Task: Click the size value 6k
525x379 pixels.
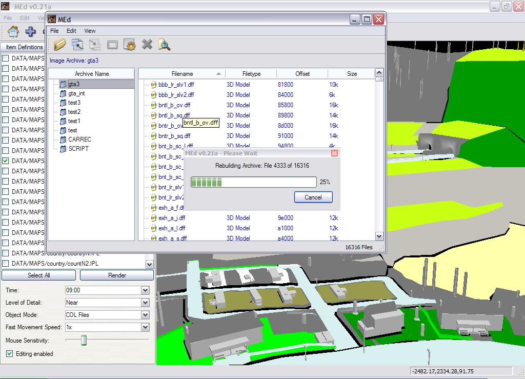Action: pos(332,95)
